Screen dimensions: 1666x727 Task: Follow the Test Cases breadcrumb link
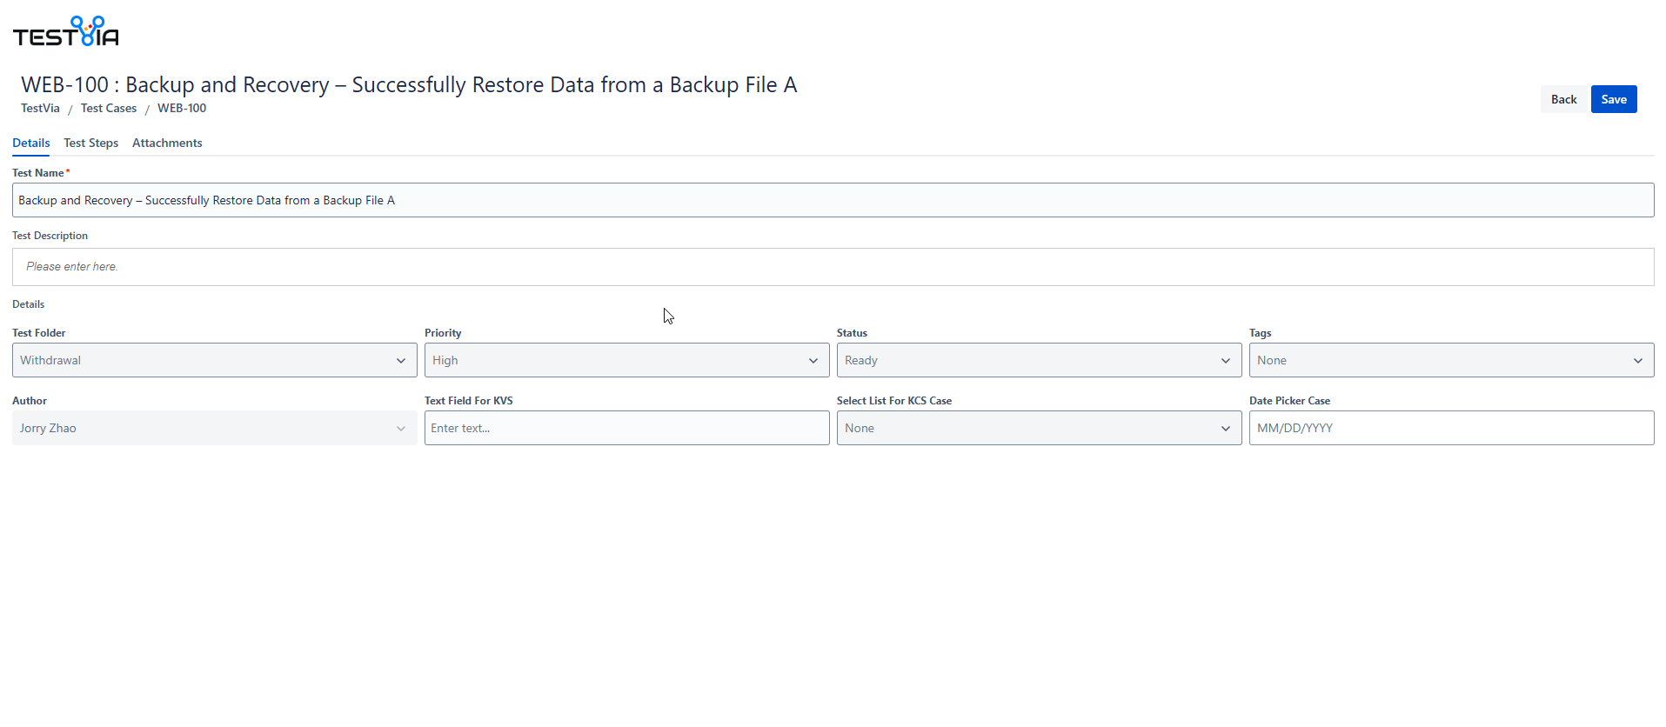[109, 108]
